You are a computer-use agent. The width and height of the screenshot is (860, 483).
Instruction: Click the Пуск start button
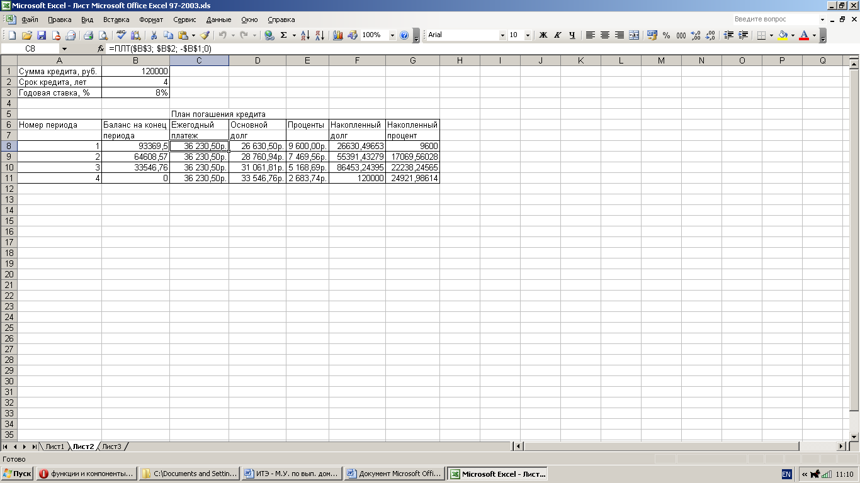tap(17, 474)
